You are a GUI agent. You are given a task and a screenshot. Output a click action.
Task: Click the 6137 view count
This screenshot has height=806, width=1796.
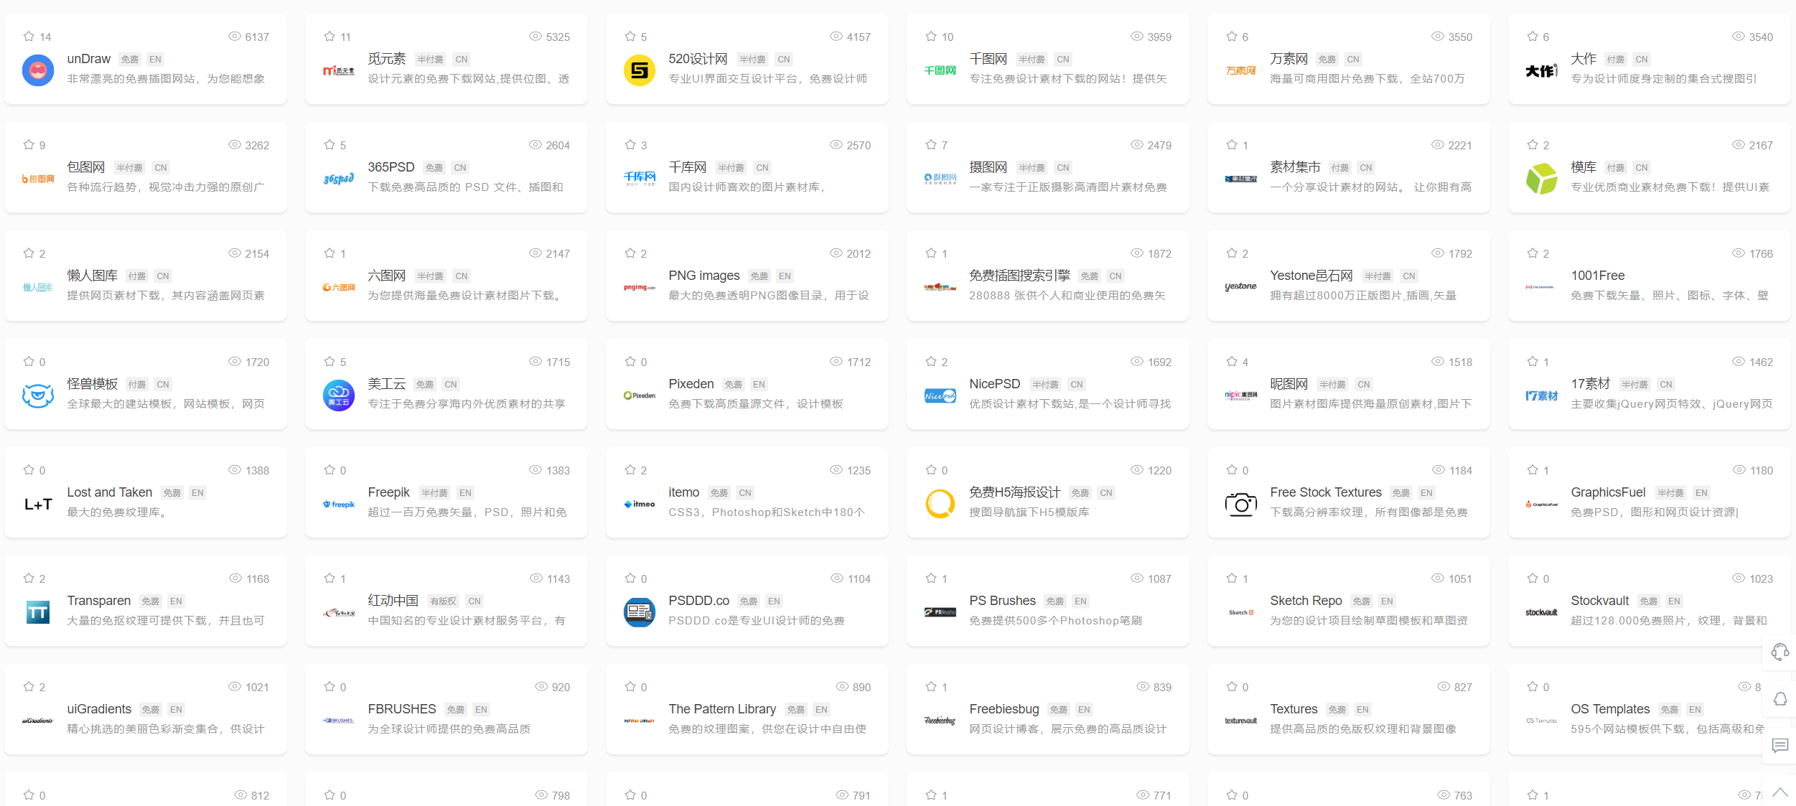pos(257,37)
